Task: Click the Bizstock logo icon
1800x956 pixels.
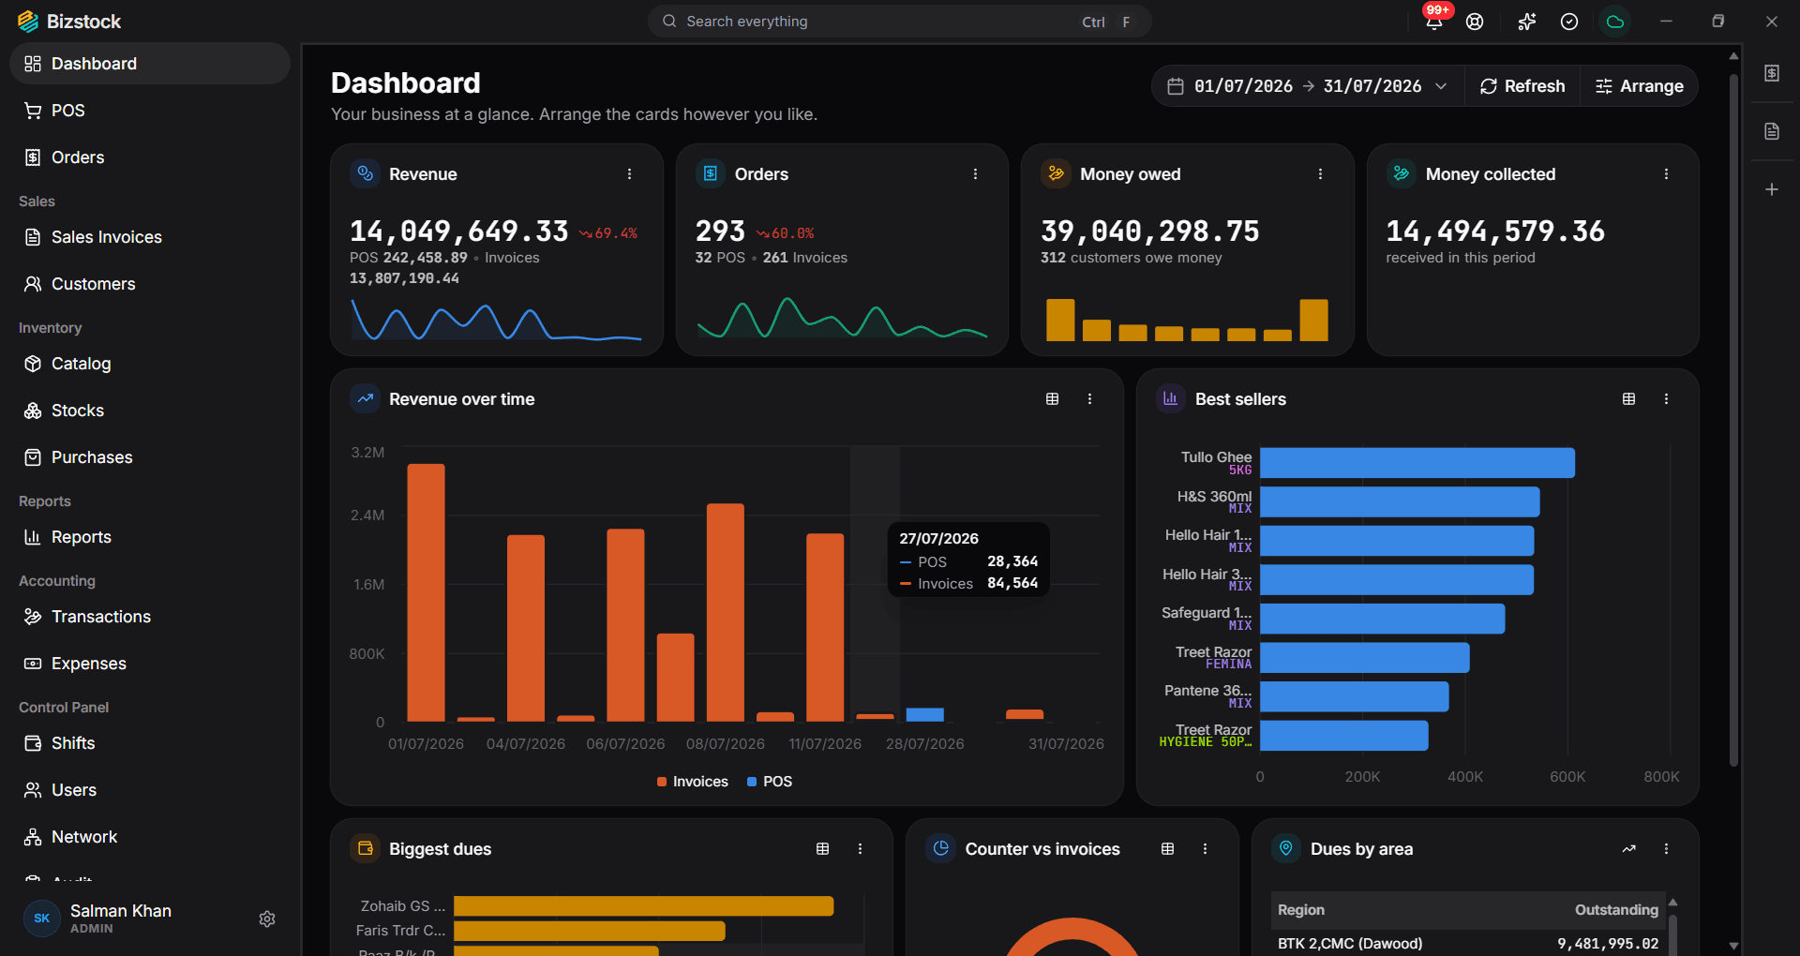Action: click(28, 21)
